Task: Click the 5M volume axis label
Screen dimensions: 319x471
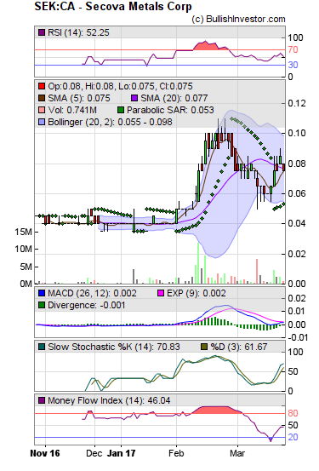Action: tap(26, 267)
